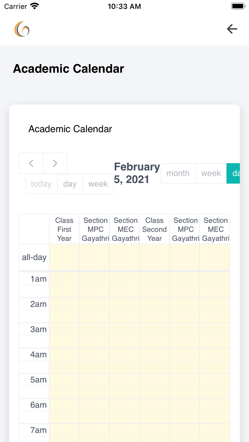Click the Class First Year column header
The image size is (249, 442).
pyautogui.click(x=64, y=229)
